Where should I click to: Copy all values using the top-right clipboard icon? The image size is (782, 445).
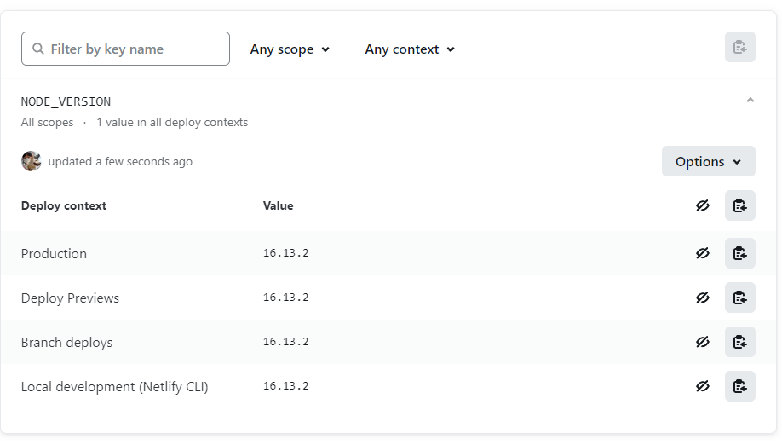point(739,48)
